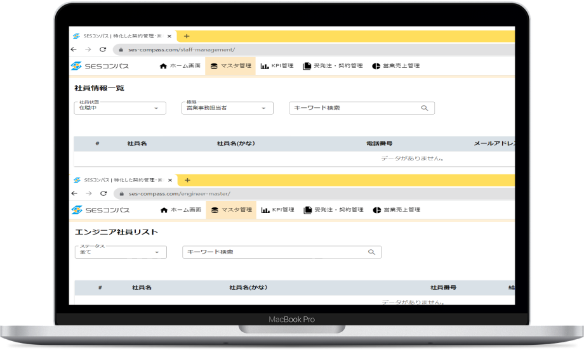Click back arrow in staff-management browser

[74, 49]
